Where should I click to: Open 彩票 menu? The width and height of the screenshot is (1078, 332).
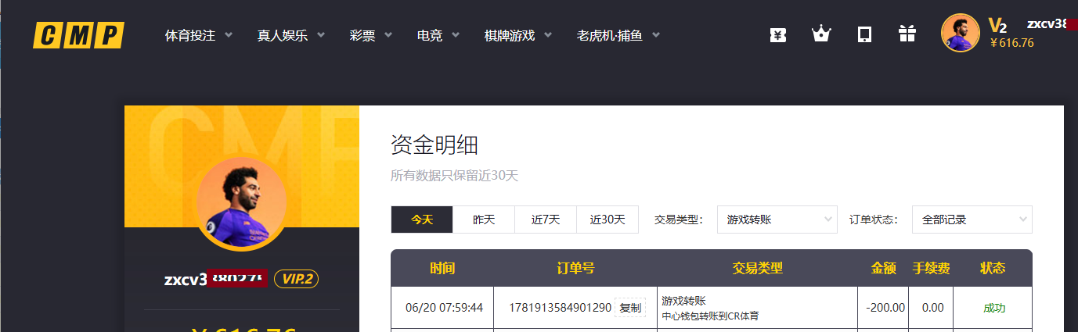(x=362, y=35)
